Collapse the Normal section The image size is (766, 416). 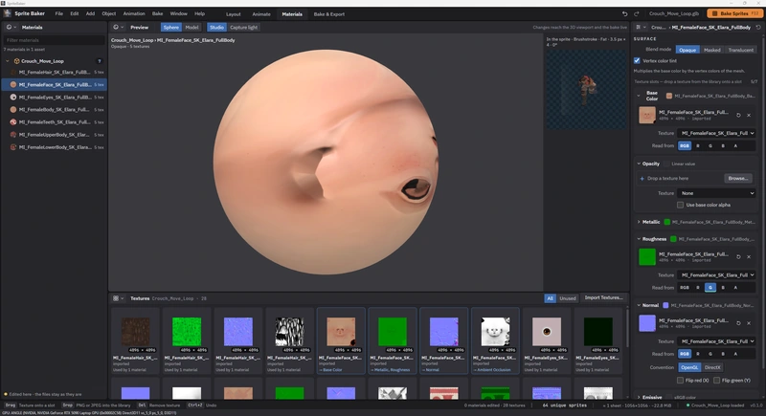pyautogui.click(x=639, y=305)
